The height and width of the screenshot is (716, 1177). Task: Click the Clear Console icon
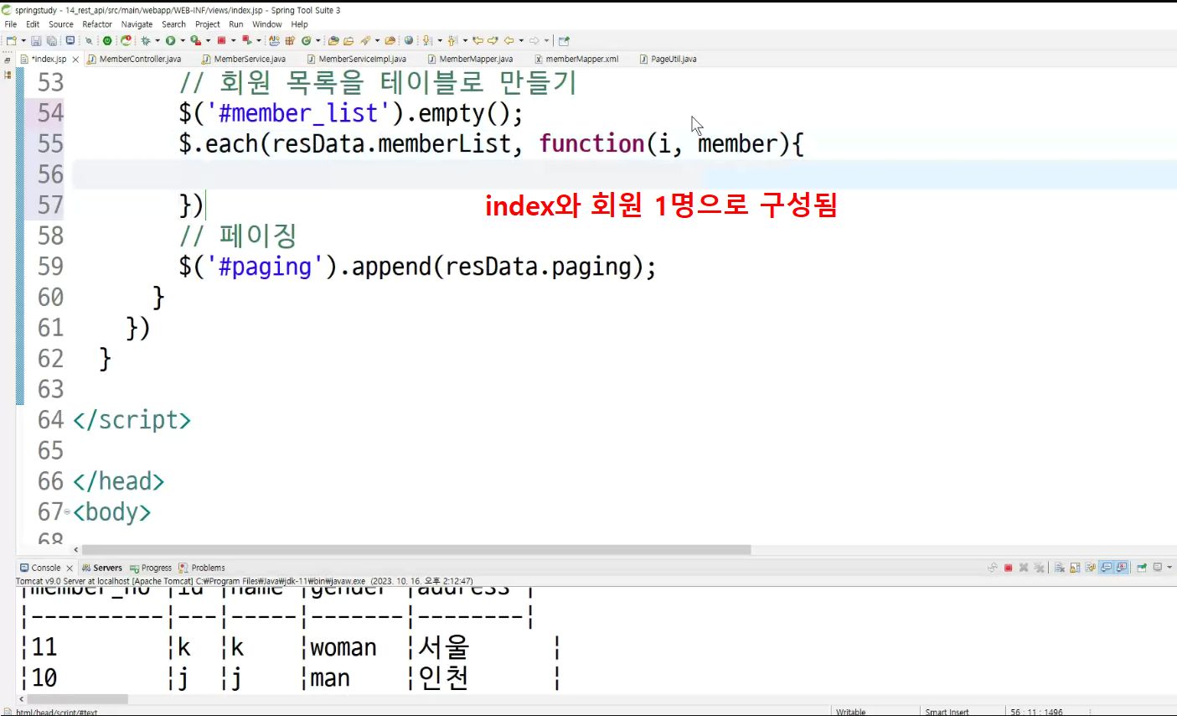point(1060,568)
